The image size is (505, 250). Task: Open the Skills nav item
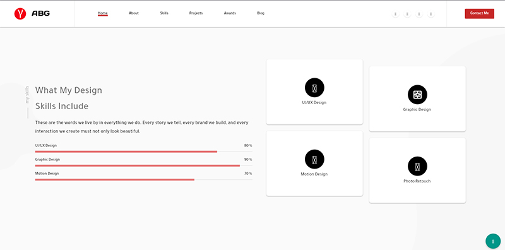click(164, 13)
